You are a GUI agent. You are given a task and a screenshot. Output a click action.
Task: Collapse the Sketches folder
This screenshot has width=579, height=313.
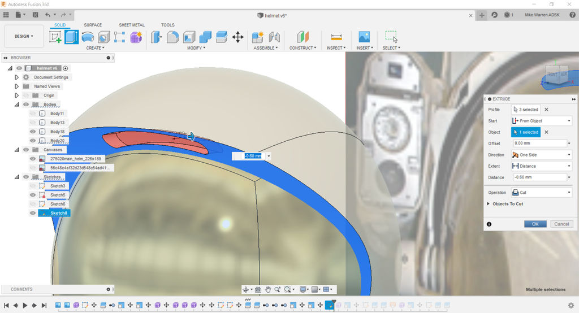16,177
